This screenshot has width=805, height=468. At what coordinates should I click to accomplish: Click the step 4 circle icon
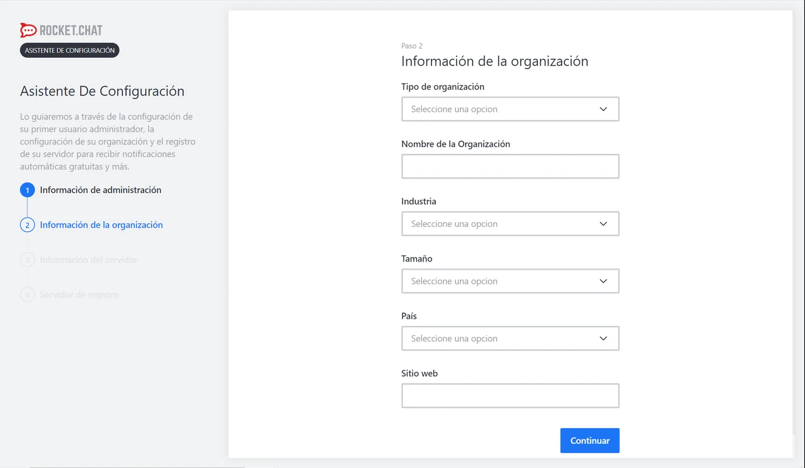pos(27,295)
